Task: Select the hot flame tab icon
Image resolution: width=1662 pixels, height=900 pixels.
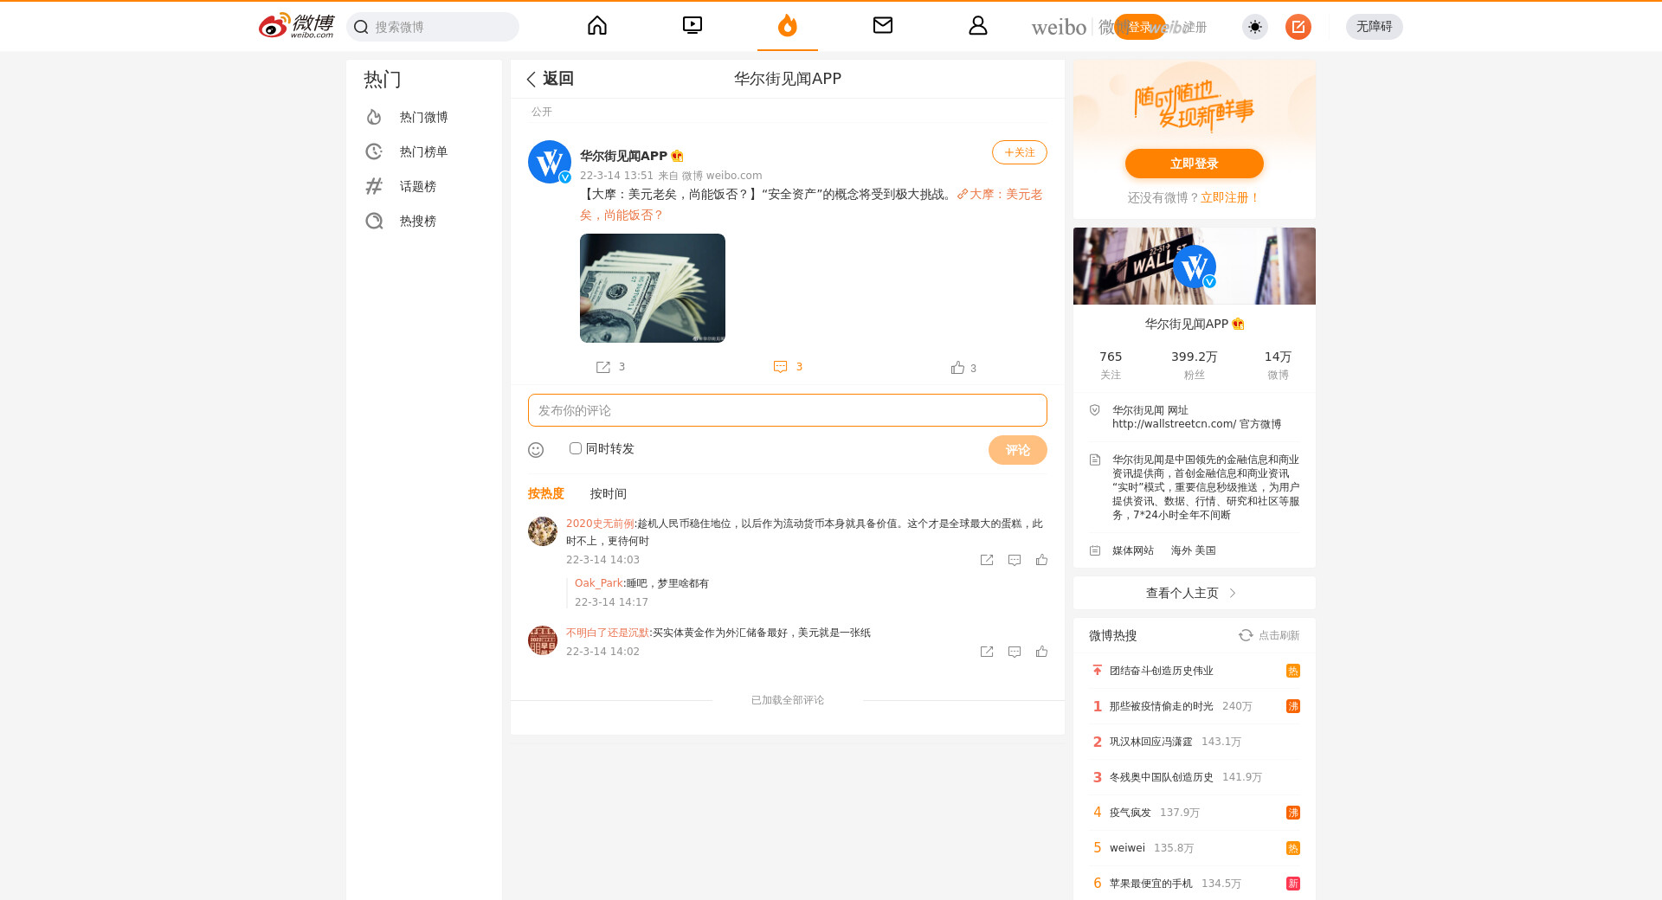Action: 788,26
